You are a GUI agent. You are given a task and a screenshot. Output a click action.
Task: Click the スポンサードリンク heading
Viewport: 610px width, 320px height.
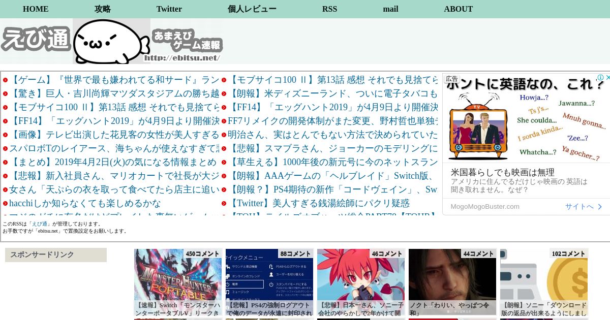pyautogui.click(x=56, y=255)
